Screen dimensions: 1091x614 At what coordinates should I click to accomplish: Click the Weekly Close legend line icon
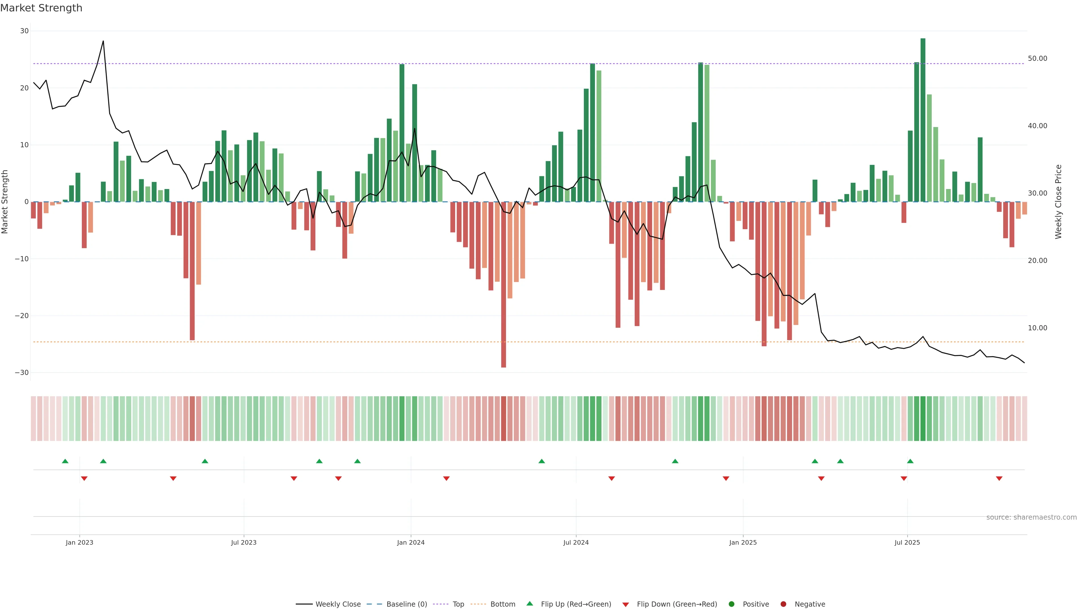point(304,604)
